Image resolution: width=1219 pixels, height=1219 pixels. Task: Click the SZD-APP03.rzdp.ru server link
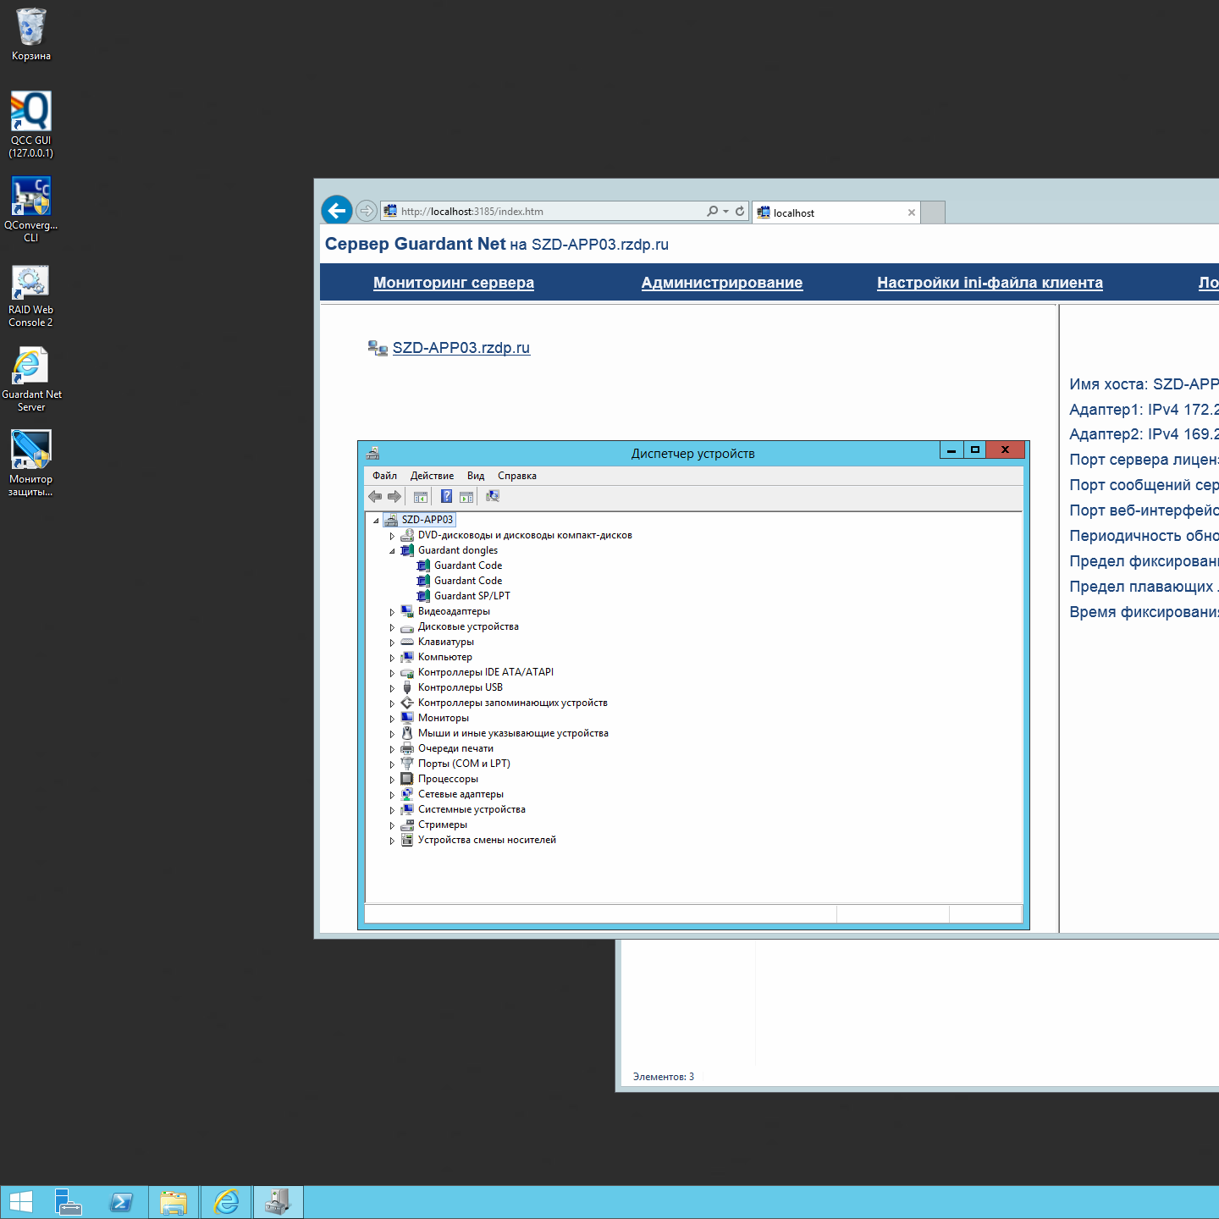(x=461, y=348)
